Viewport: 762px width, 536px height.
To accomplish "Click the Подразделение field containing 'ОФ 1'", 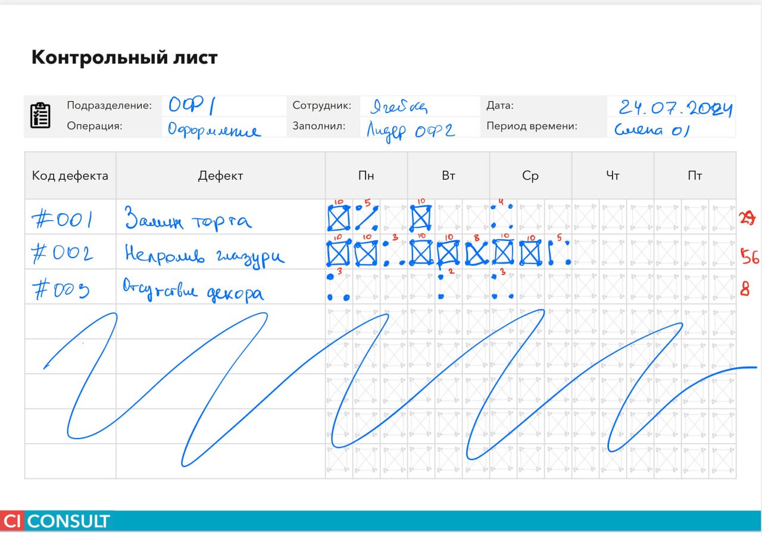I will click(x=224, y=106).
